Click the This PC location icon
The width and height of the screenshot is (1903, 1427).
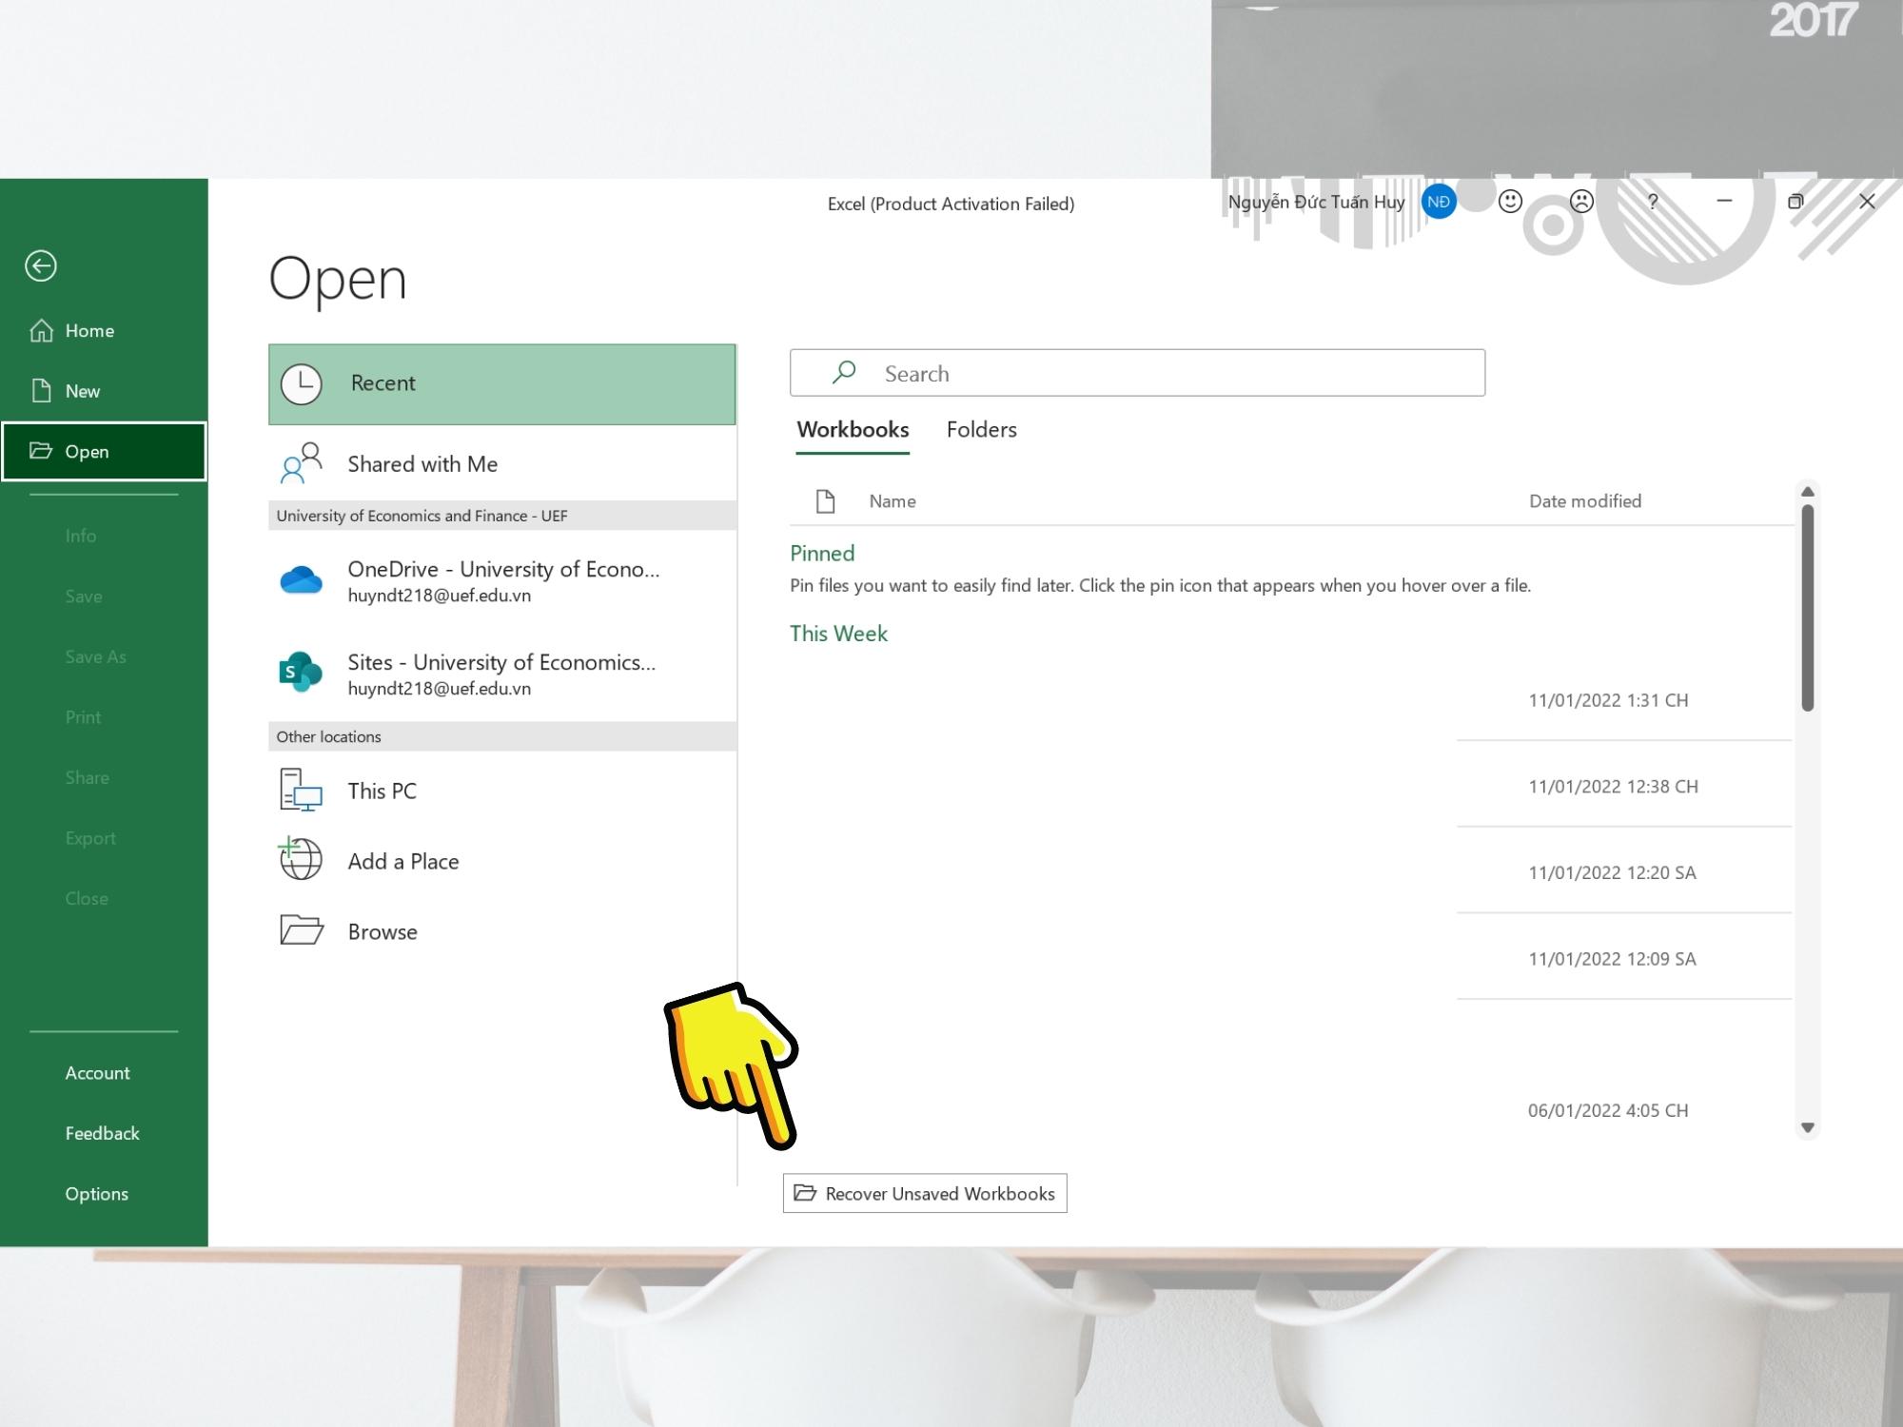(298, 790)
